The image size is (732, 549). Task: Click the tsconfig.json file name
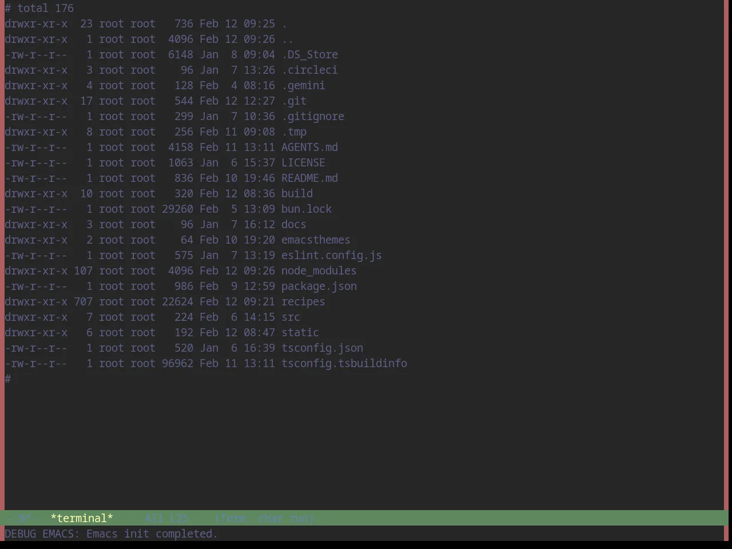pos(322,348)
